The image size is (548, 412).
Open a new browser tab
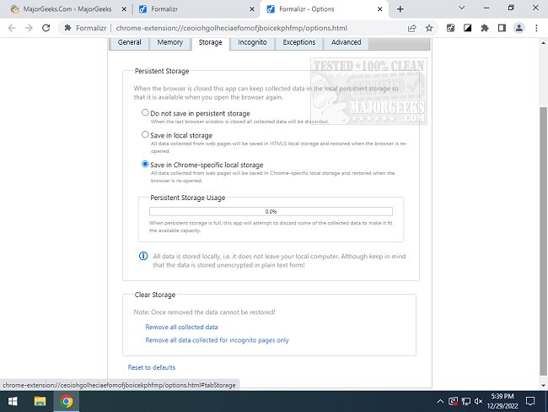pyautogui.click(x=400, y=9)
